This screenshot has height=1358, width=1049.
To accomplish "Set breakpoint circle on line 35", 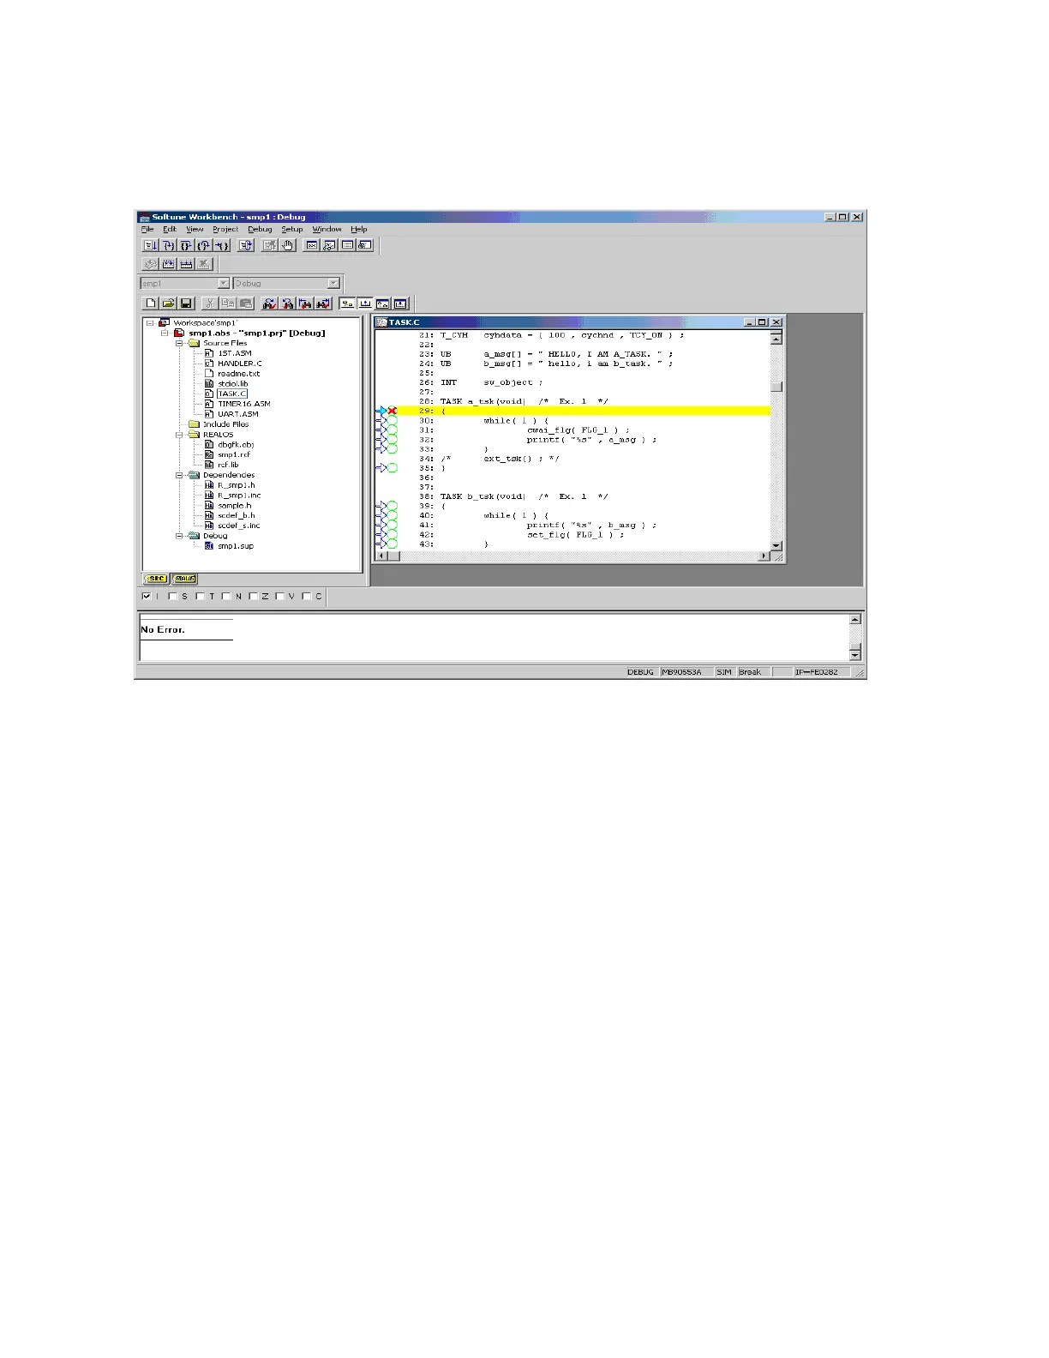I will [x=393, y=468].
